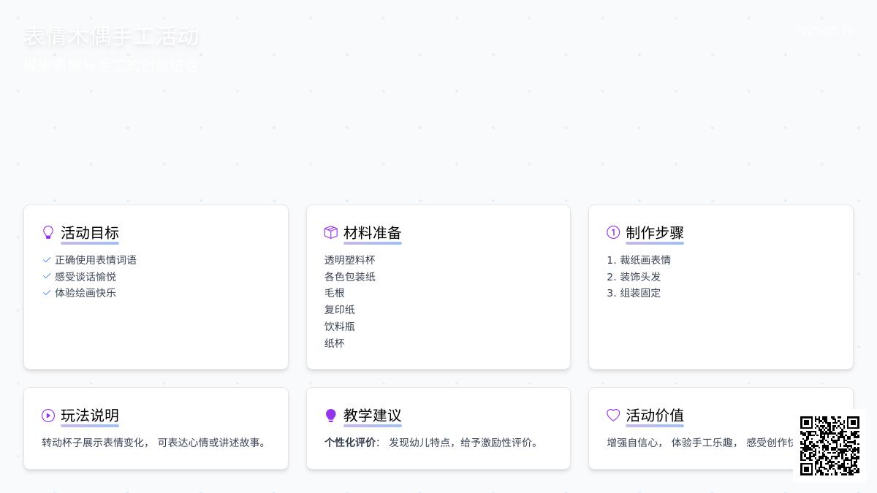Click the material item 纸杯
877x493 pixels.
tap(335, 343)
